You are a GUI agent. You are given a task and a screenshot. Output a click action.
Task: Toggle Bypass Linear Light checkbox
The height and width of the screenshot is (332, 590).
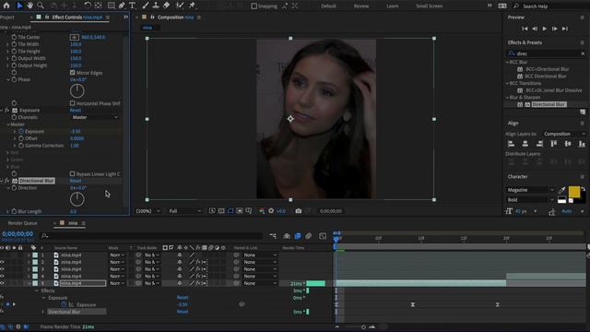pos(72,173)
